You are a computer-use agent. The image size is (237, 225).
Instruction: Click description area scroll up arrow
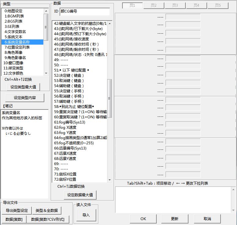click(233, 190)
